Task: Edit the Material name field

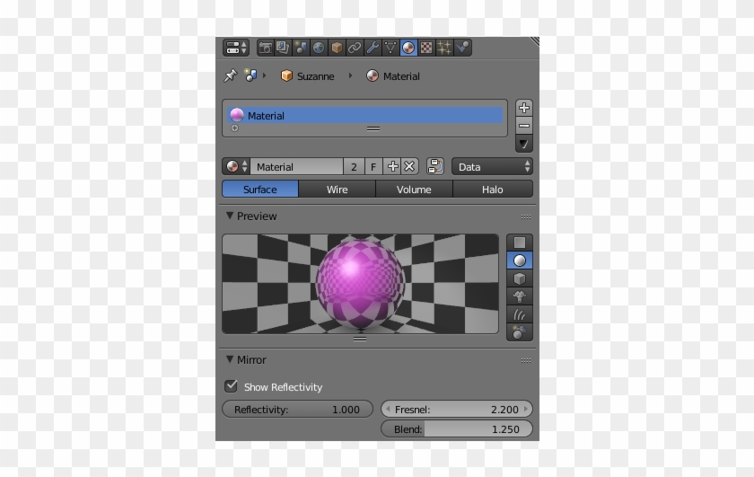Action: tap(297, 166)
